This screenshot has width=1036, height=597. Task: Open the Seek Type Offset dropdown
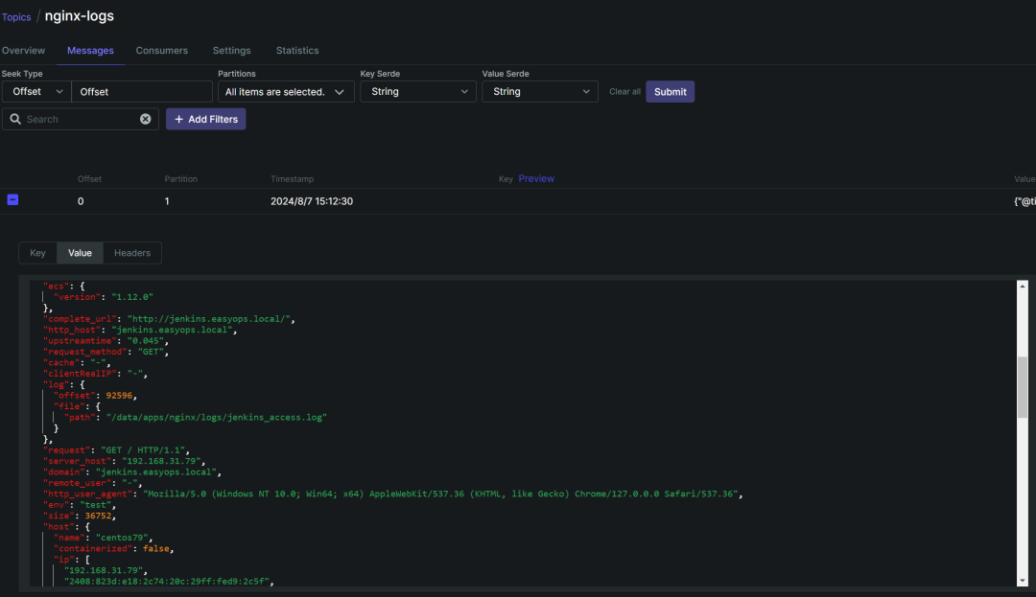pos(36,92)
